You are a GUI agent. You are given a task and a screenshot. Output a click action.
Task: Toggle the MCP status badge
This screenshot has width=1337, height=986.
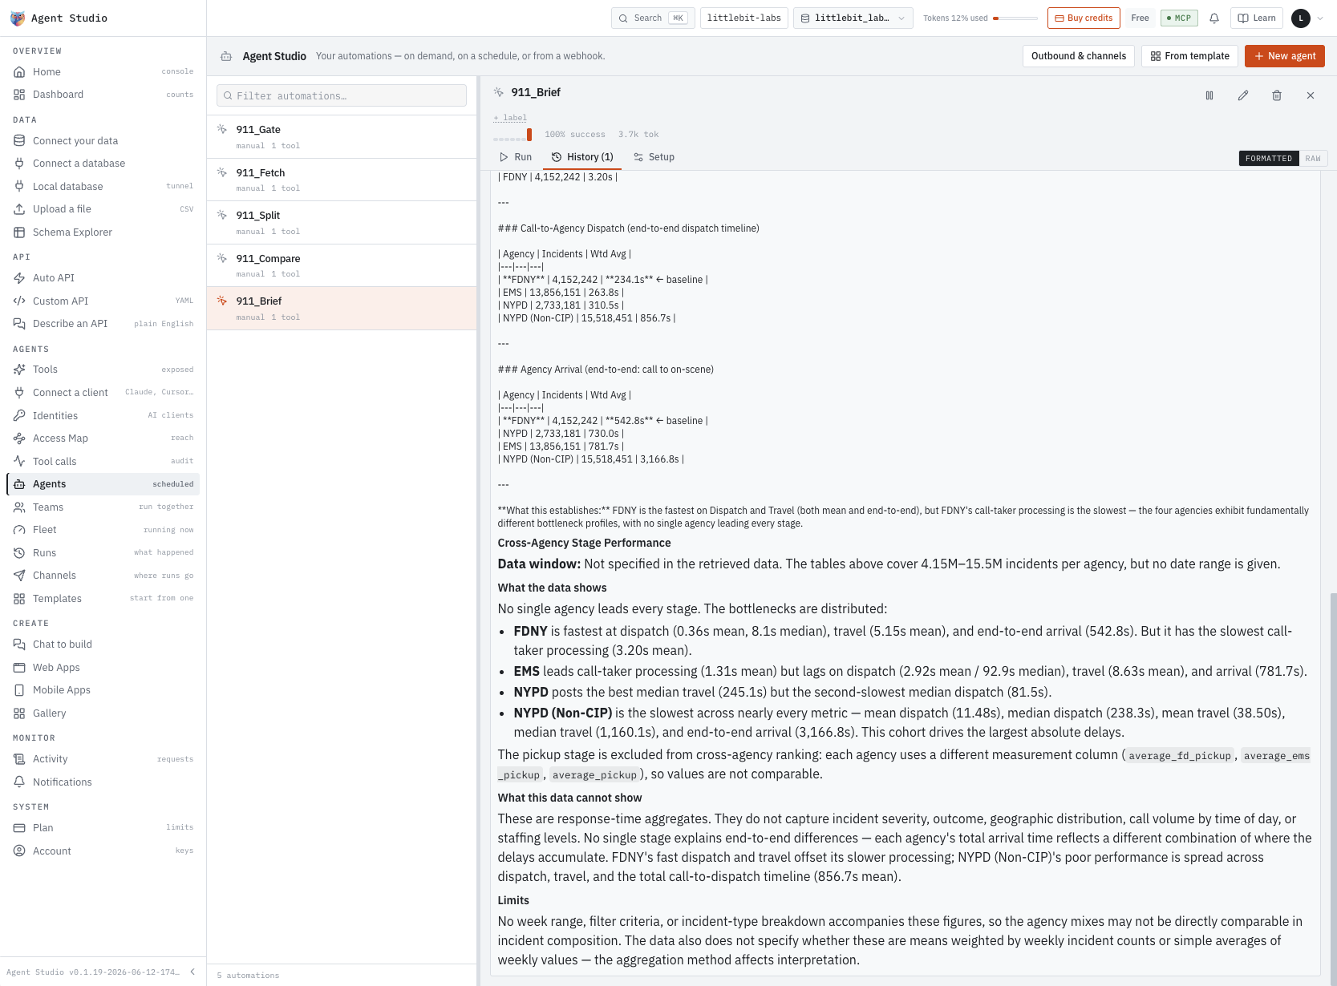[1179, 18]
